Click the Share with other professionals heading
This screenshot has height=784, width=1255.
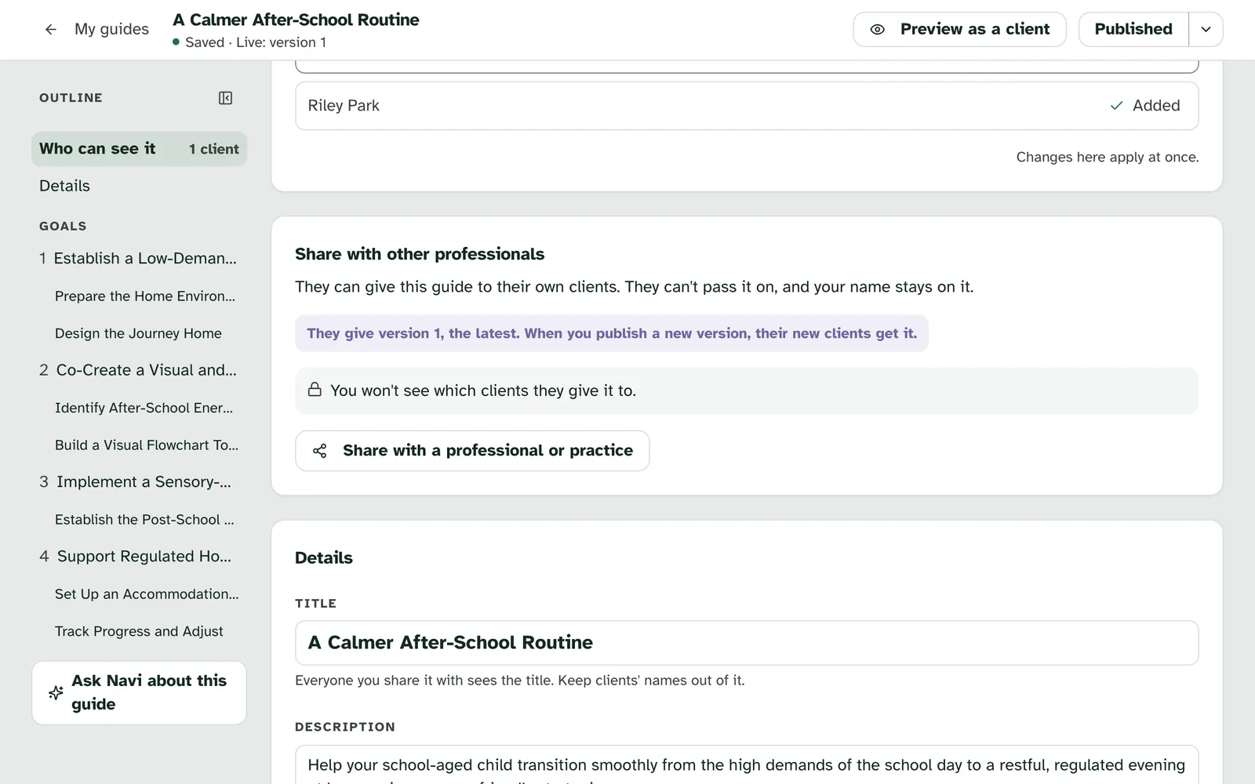pos(420,254)
